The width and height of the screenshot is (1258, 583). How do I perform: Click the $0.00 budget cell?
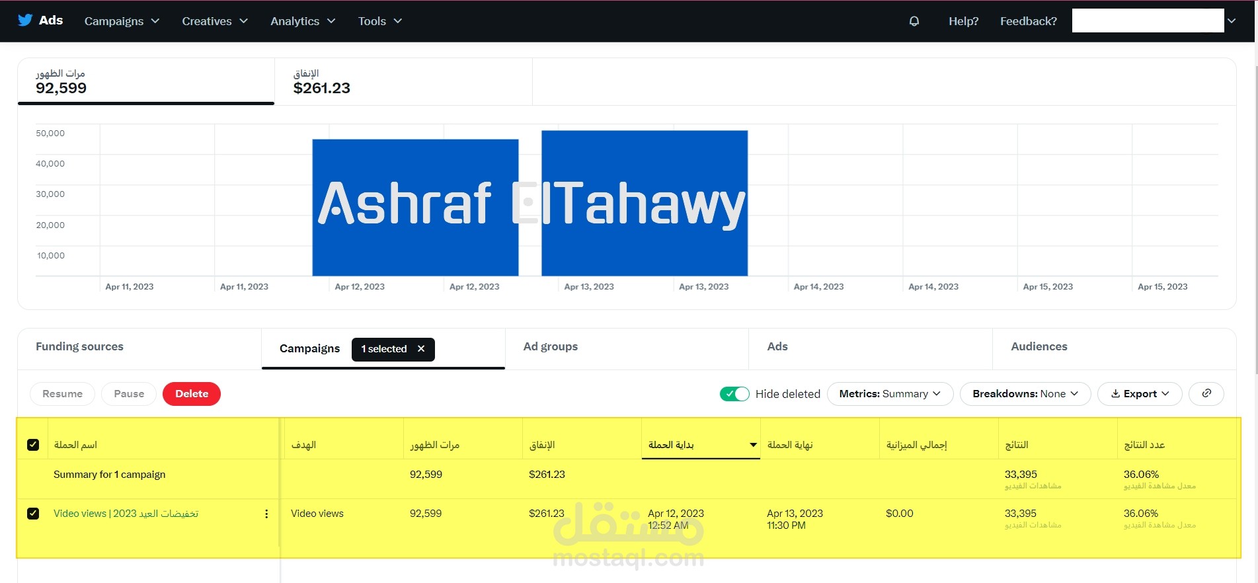click(899, 514)
